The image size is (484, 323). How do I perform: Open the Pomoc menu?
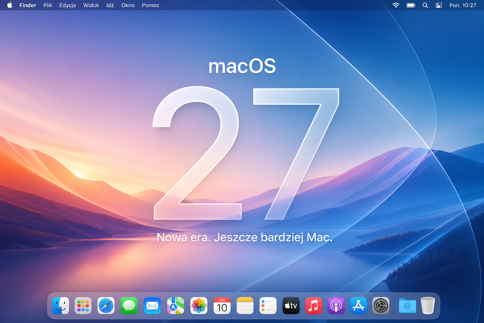(151, 5)
